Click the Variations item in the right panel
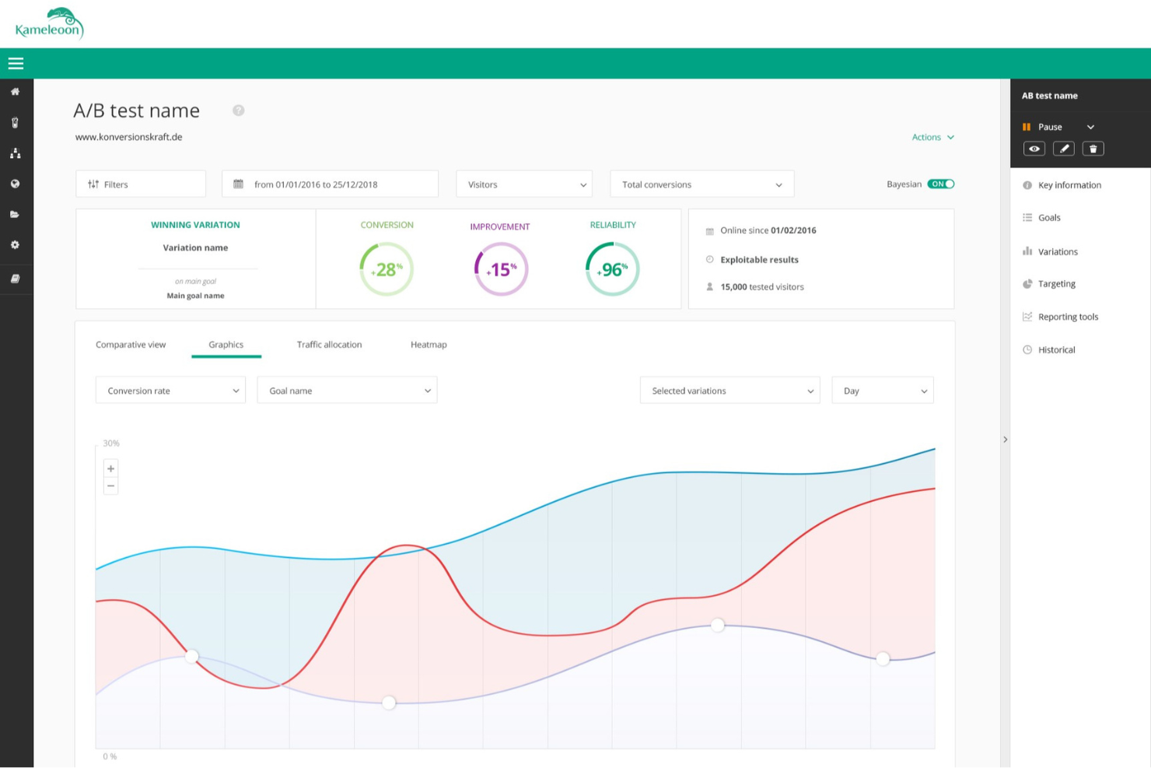The image size is (1151, 768). (1058, 251)
